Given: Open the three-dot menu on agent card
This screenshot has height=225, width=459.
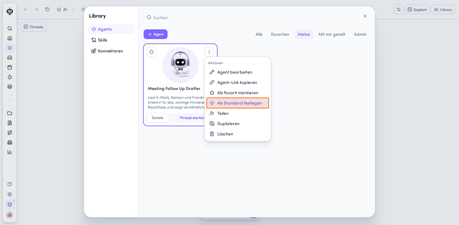Looking at the screenshot, I should [x=209, y=52].
